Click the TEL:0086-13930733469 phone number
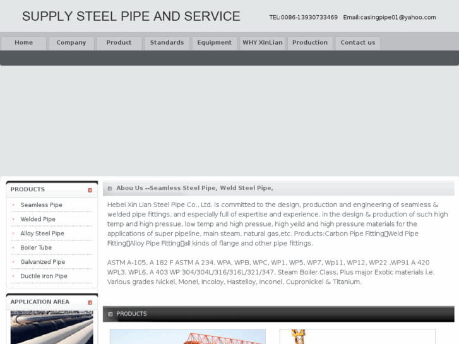Image resolution: width=459 pixels, height=344 pixels. pyautogui.click(x=303, y=18)
